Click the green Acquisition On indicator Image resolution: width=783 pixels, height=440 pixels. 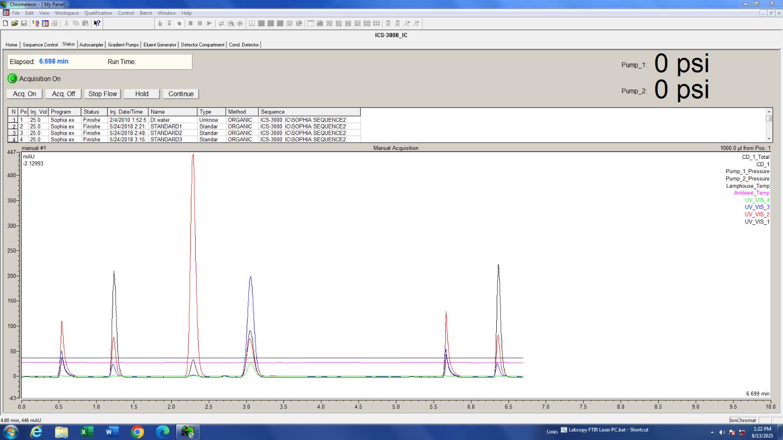12,79
